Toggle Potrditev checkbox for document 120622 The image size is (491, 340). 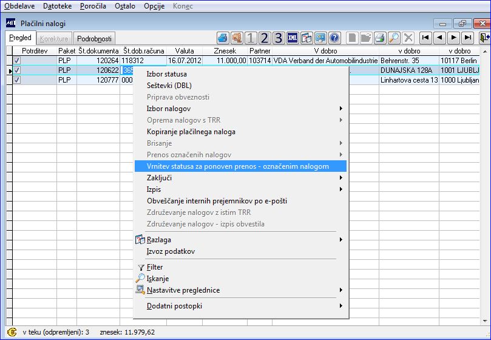coord(17,70)
